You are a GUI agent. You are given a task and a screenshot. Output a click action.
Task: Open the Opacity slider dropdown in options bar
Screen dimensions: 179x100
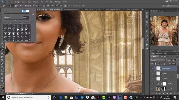coord(44,6)
